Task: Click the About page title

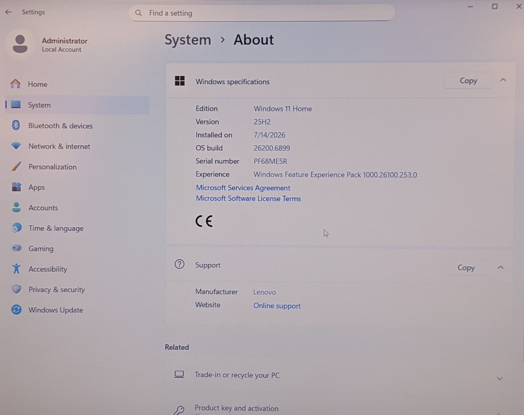Action: (x=254, y=40)
